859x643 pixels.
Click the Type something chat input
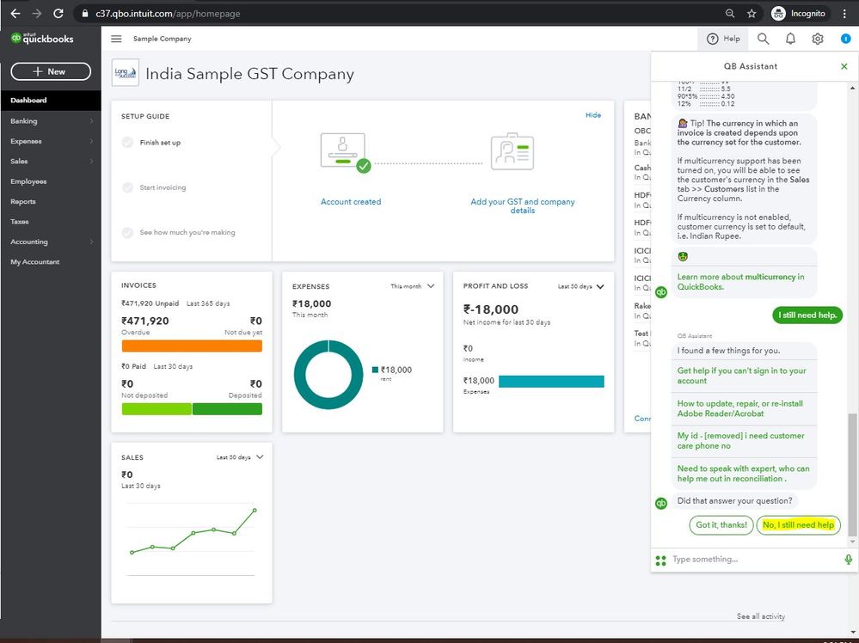pyautogui.click(x=755, y=560)
